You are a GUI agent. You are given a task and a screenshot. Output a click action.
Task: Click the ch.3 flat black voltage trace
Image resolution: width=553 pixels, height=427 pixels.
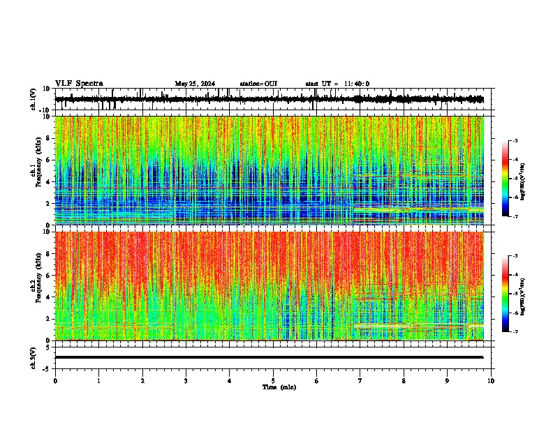pyautogui.click(x=269, y=357)
